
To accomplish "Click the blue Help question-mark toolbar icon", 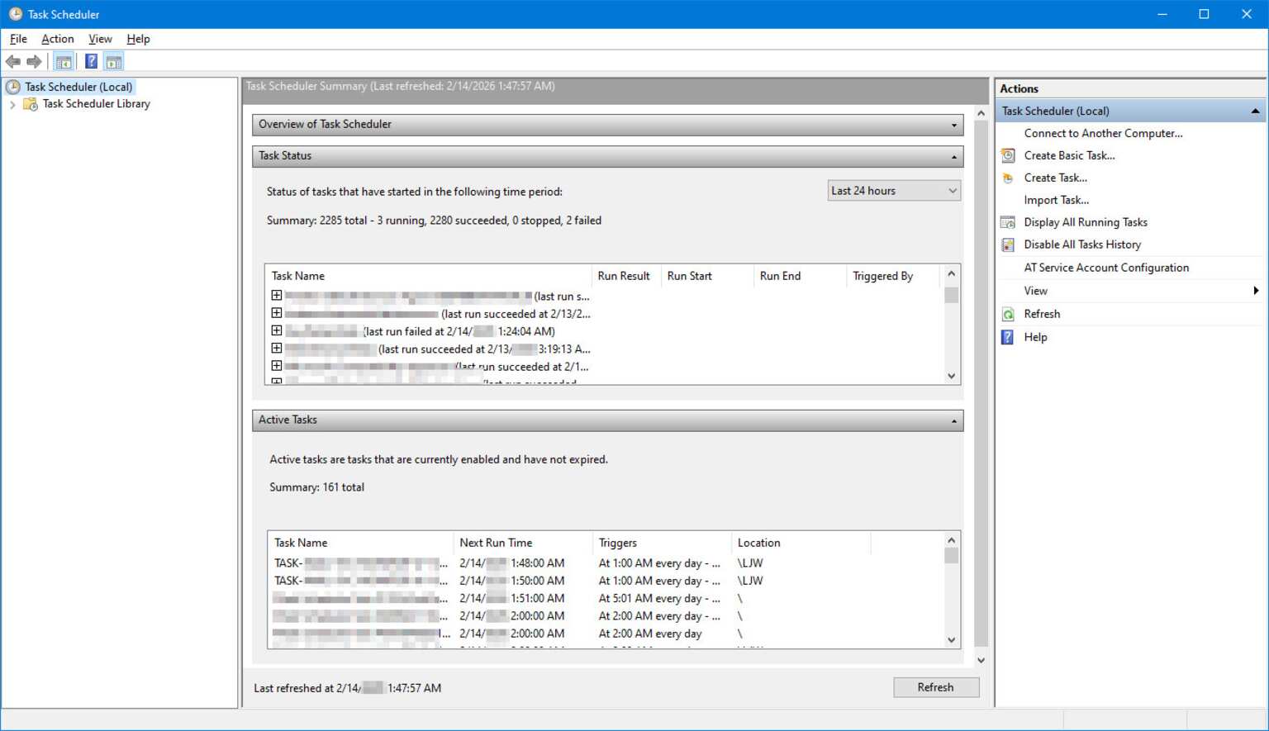I will click(91, 60).
